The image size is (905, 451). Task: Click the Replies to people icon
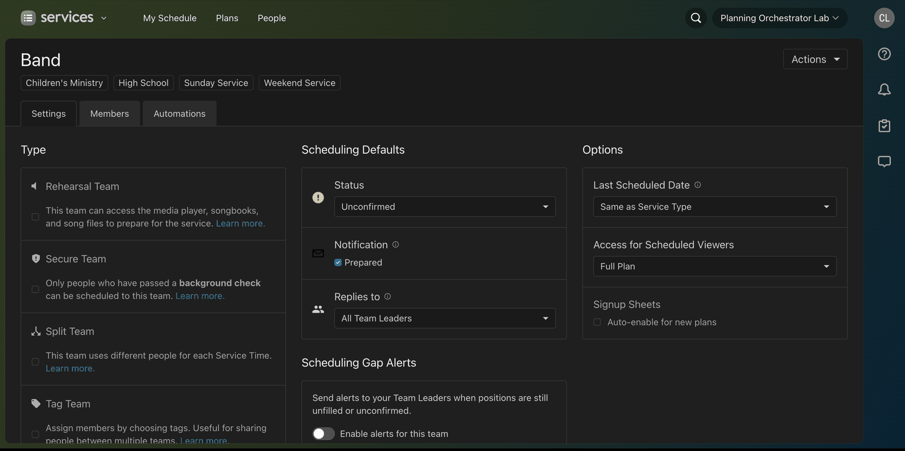(318, 309)
